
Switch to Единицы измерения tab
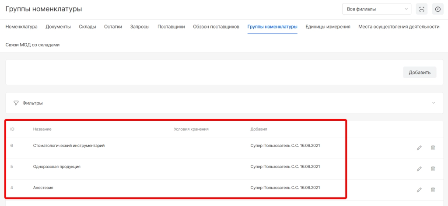(x=328, y=27)
